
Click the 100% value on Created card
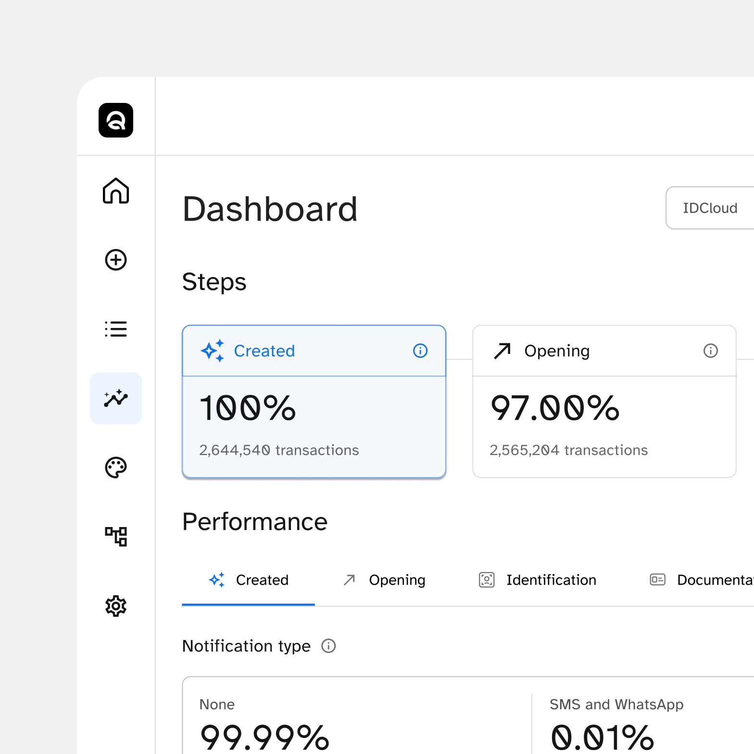tap(248, 408)
